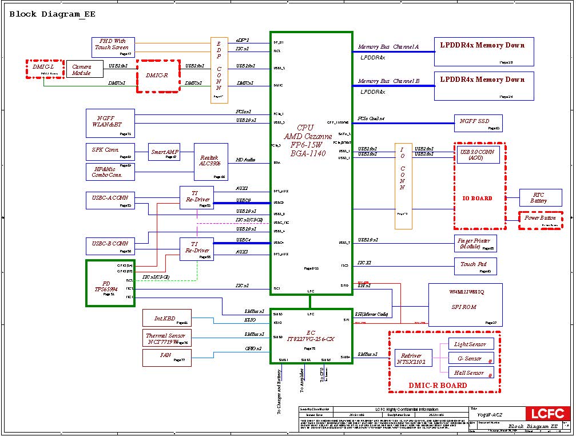The width and height of the screenshot is (576, 436).
Task: Click the SPI ROM W74M12JWSSIQ block
Action: click(466, 305)
